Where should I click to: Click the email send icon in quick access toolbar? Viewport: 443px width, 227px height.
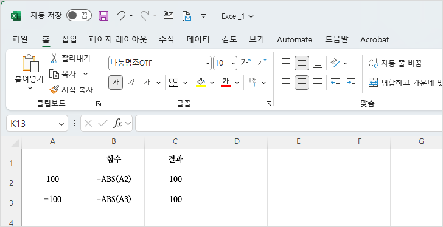pyautogui.click(x=169, y=15)
